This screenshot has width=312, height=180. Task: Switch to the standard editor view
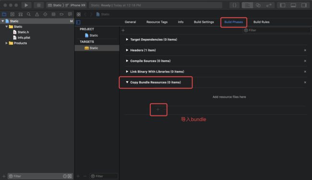(x=247, y=5)
